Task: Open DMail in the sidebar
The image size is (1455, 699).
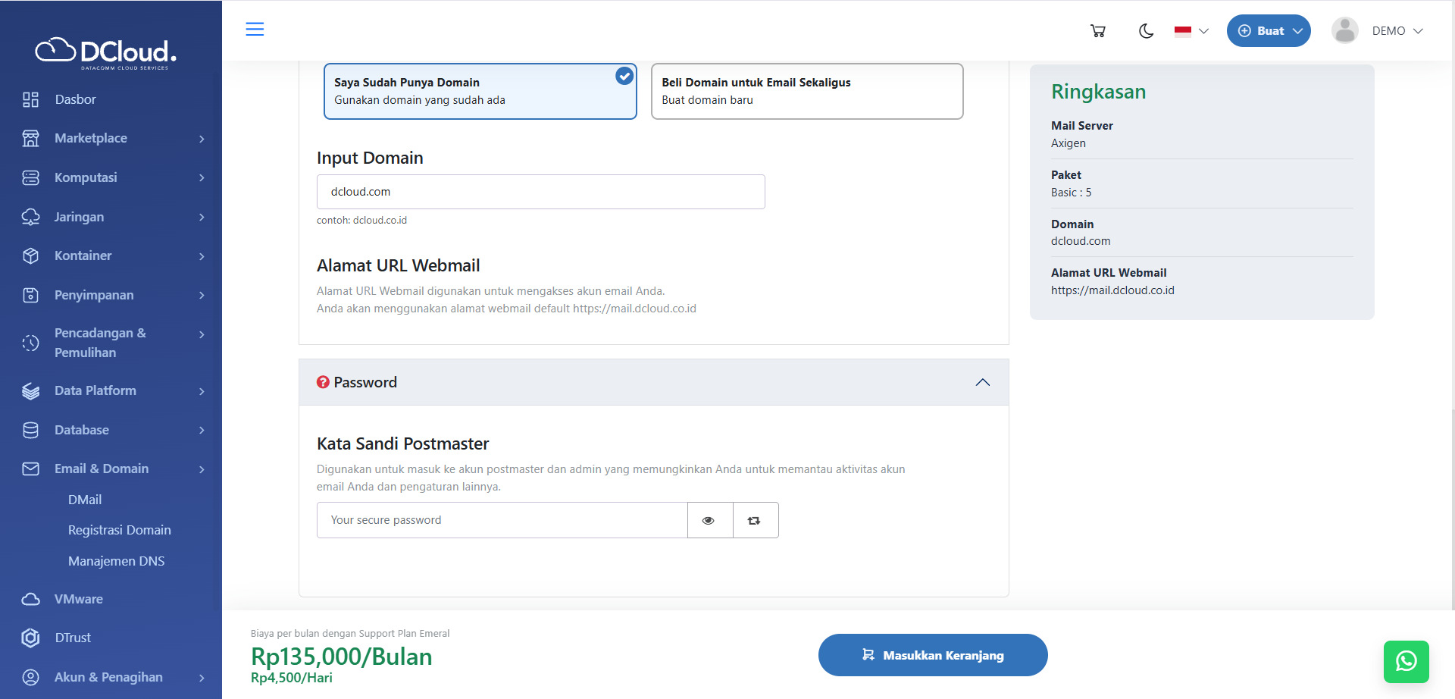Action: (85, 500)
